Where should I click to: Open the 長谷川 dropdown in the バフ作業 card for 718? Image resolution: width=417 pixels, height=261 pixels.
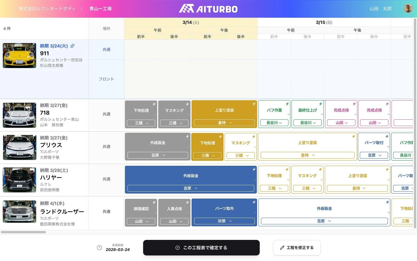coord(274,123)
